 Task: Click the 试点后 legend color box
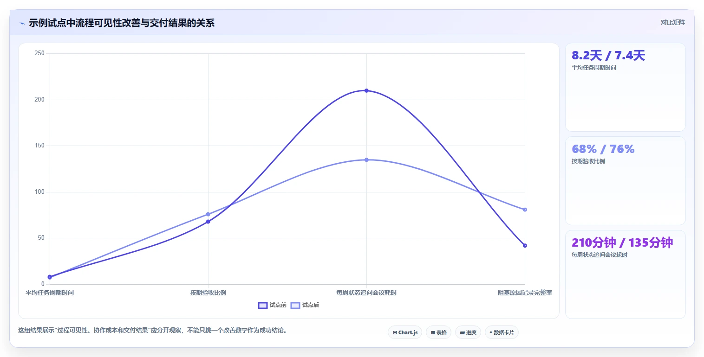point(295,305)
